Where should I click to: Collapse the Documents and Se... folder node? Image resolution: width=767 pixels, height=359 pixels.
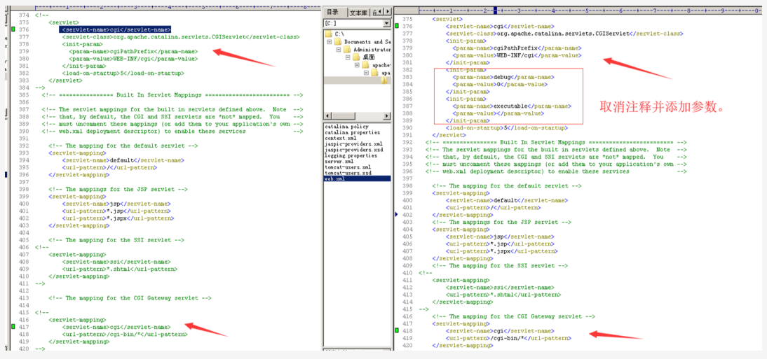330,42
